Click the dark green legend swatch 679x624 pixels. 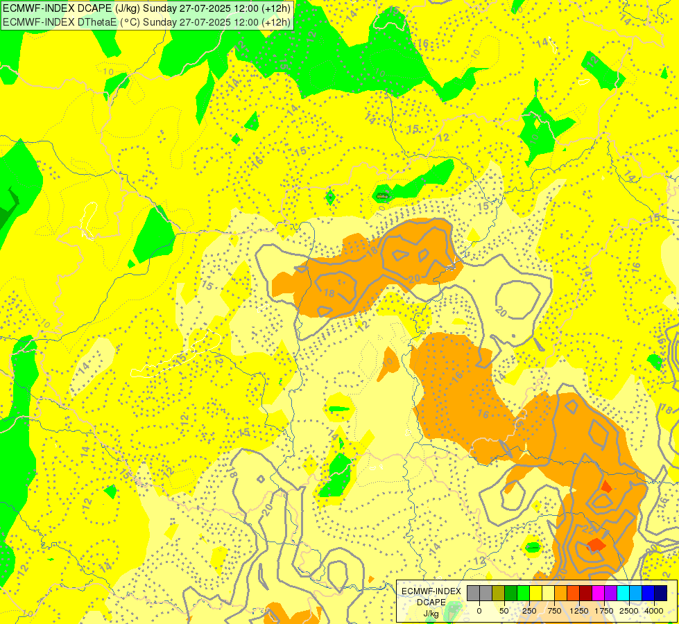click(x=510, y=593)
